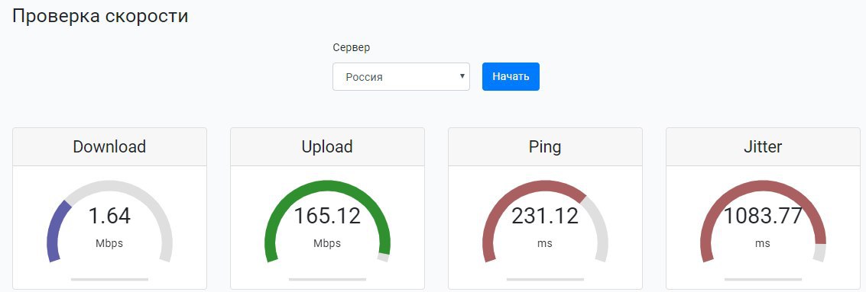Select the 1.64 download value
This screenshot has width=866, height=292.
[x=109, y=216]
